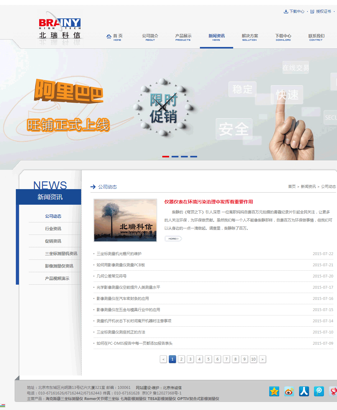Viewport: 337px width, 410px height.
Task: Go to pagination page 3
Action: 190,359
